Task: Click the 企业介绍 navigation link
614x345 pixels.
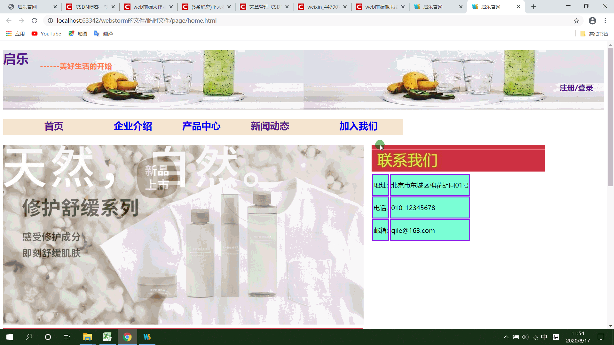Action: [132, 126]
